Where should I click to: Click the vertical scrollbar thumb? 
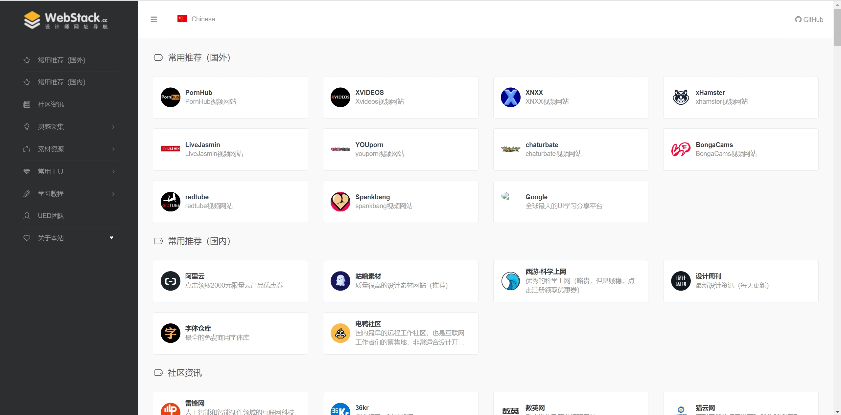[837, 28]
